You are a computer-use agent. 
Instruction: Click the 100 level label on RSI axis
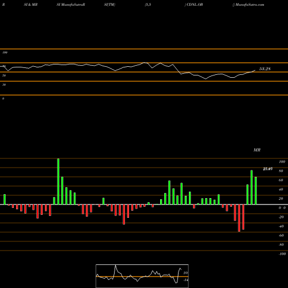click(5, 52)
